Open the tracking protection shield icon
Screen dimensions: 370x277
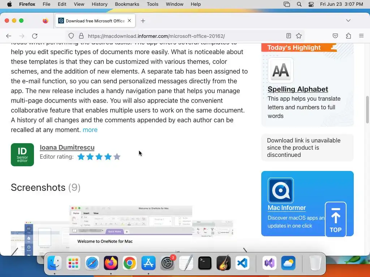tap(71, 36)
